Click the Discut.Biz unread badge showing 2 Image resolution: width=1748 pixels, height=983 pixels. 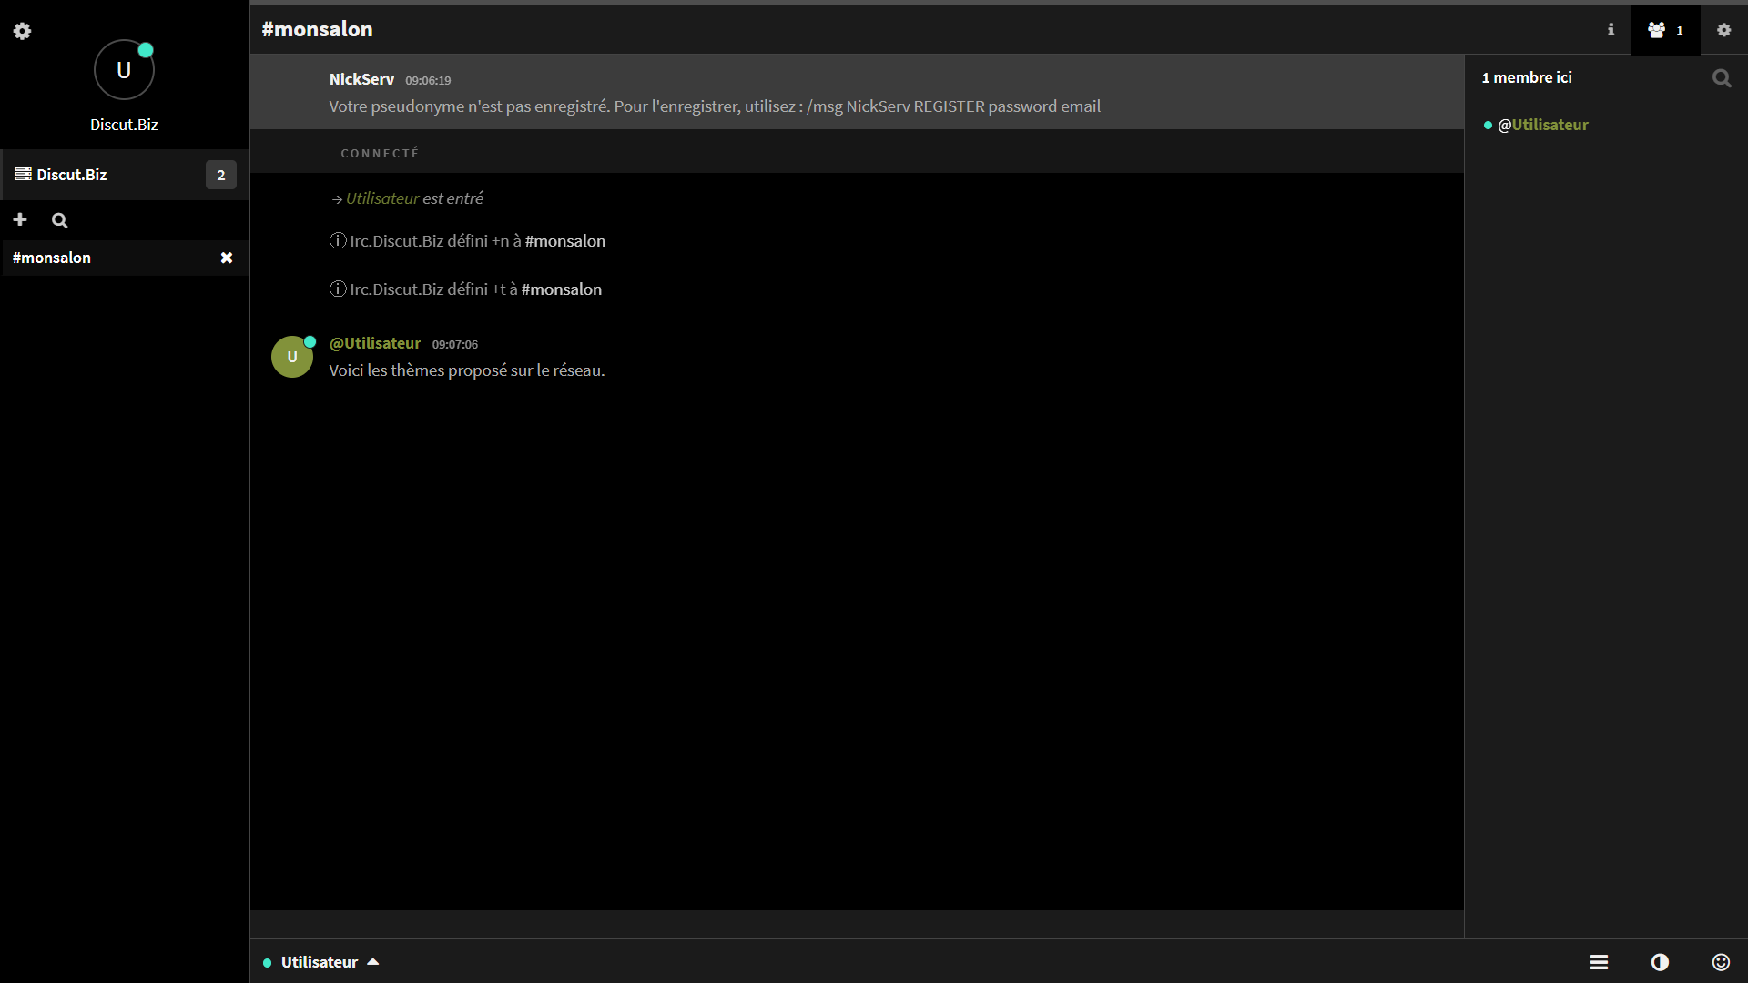click(x=220, y=175)
